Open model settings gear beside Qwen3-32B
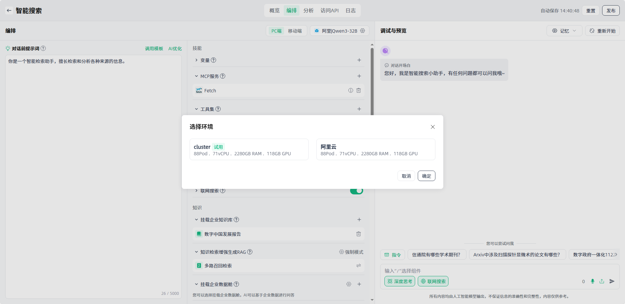Viewport: 625px width, 304px height. tap(363, 31)
